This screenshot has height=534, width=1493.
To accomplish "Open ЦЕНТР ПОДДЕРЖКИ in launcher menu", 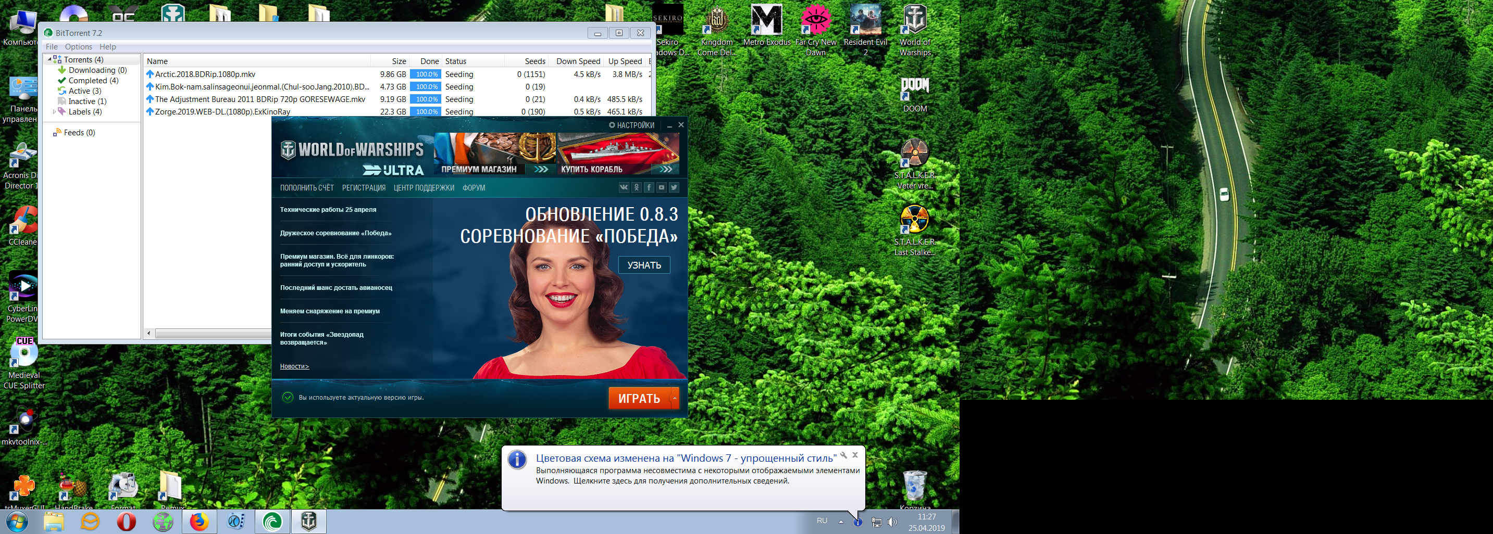I will [x=424, y=188].
